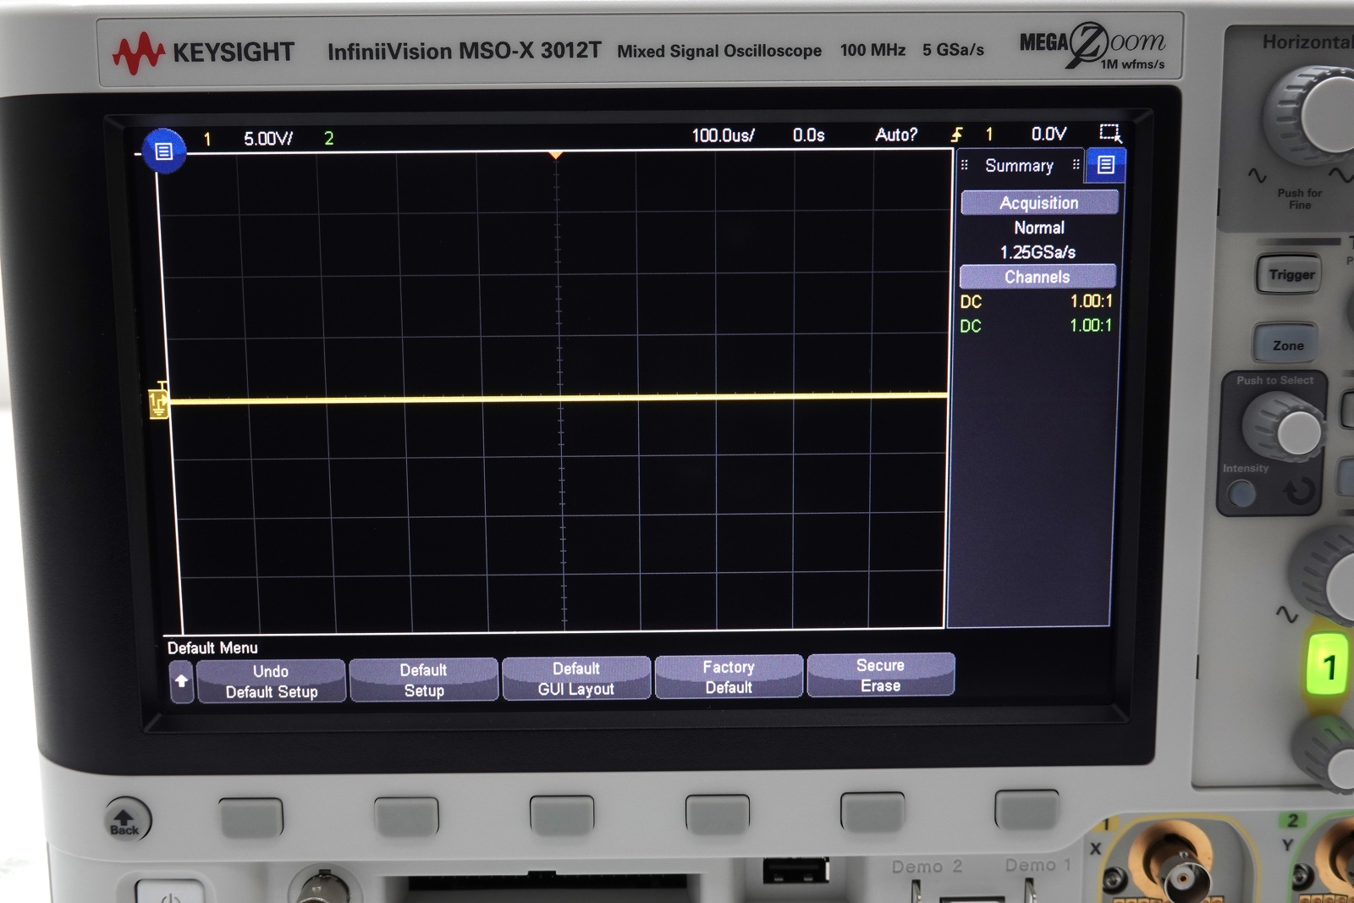Tap the trigger source number 1
The width and height of the screenshot is (1354, 903).
[988, 134]
